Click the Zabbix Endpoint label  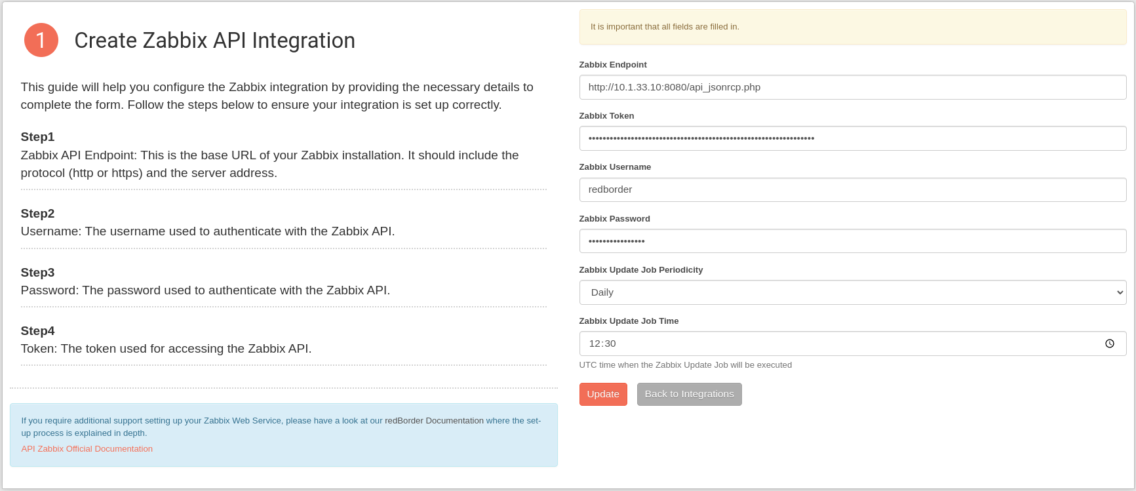tap(613, 65)
